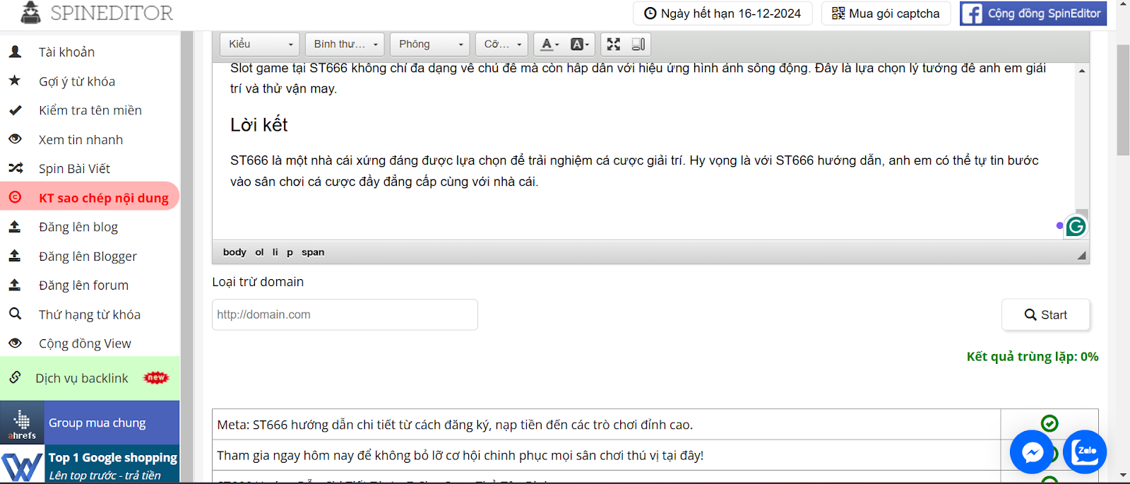Click the Start search button
1130x484 pixels.
pyautogui.click(x=1045, y=314)
